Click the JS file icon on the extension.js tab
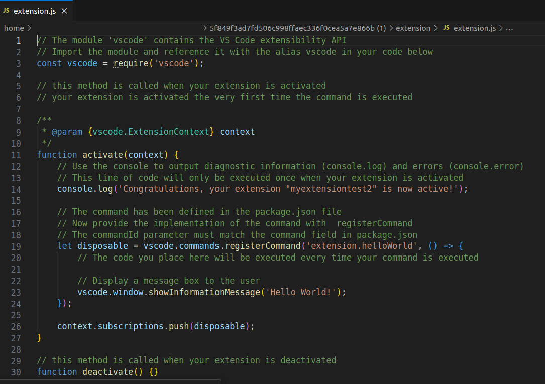545x384 pixels. [x=7, y=10]
